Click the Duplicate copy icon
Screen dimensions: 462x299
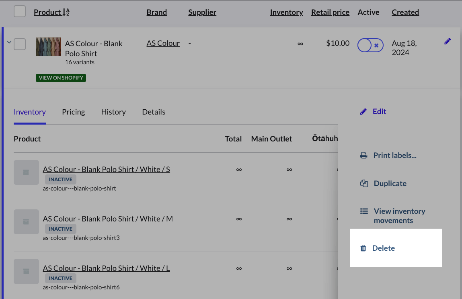364,184
